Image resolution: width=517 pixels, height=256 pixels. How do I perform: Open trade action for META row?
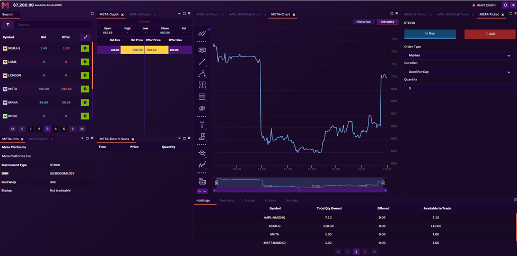(84, 89)
